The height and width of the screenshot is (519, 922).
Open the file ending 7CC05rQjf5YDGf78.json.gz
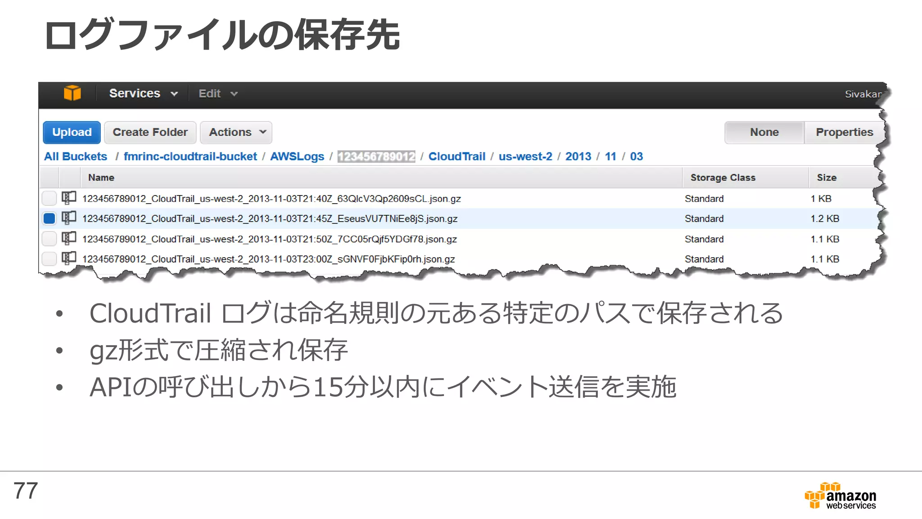(269, 239)
